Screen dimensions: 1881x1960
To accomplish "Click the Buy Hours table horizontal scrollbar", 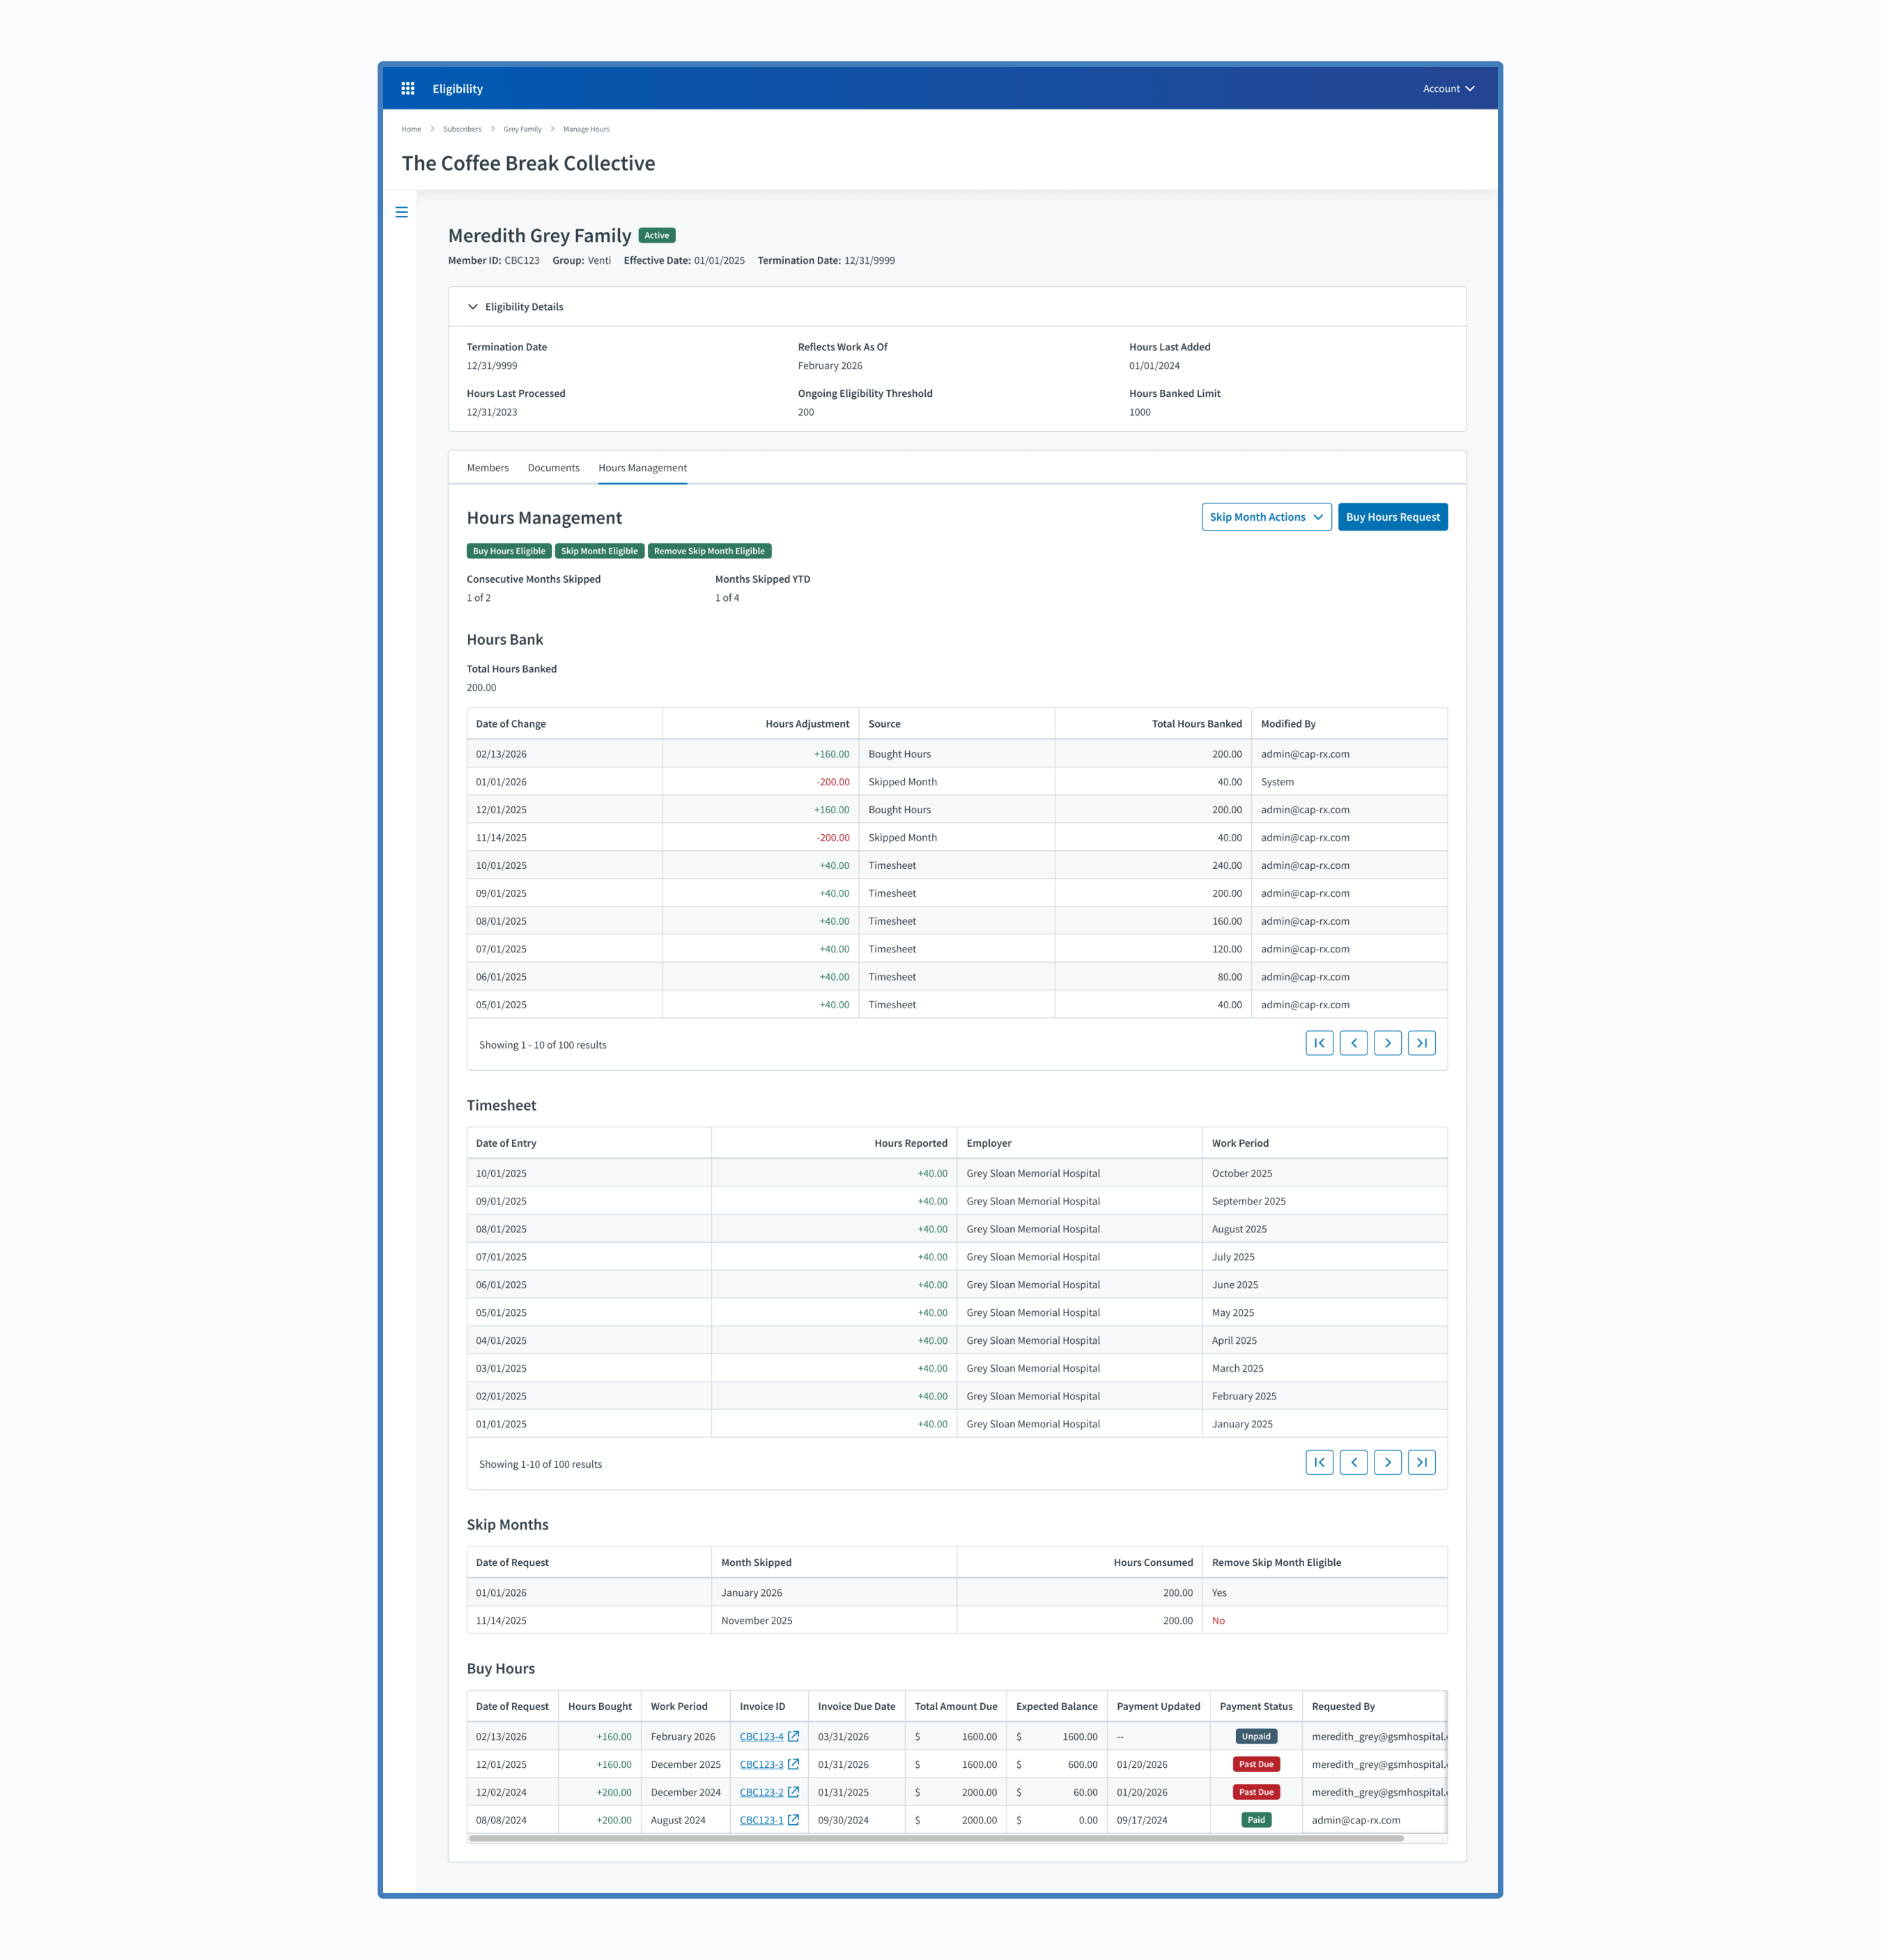I will [936, 1838].
